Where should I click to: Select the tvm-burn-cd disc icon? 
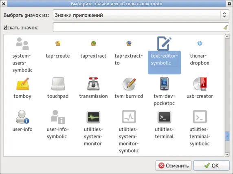coord(129,84)
